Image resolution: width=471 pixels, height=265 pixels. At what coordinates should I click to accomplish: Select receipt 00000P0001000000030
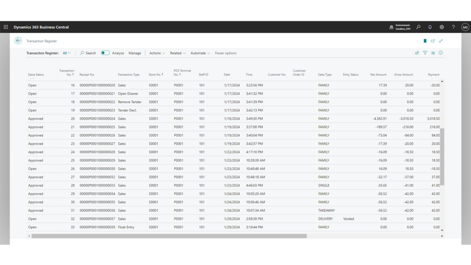click(98, 169)
